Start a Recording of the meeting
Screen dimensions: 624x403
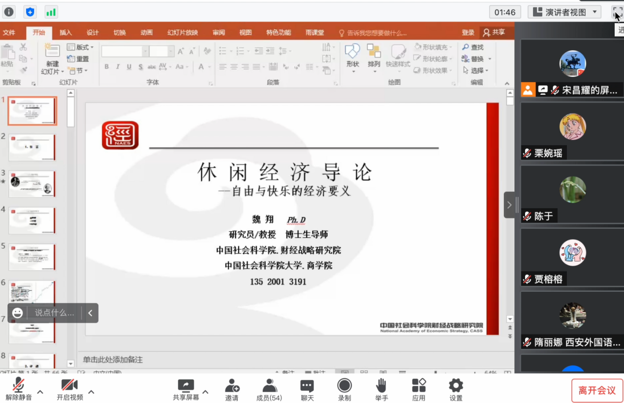(344, 386)
